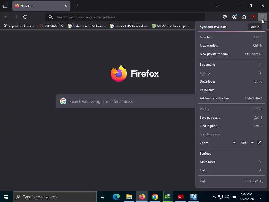The height and width of the screenshot is (202, 269).
Task: Increase zoom with plus button
Action: (x=252, y=143)
